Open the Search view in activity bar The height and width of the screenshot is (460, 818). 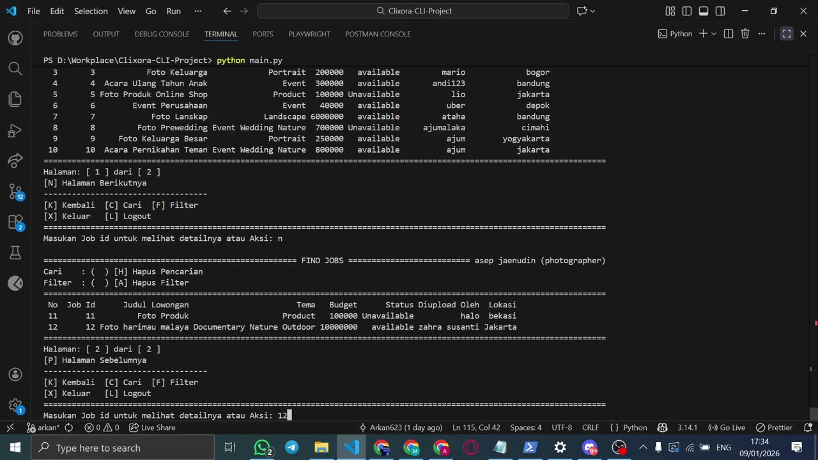pos(15,68)
